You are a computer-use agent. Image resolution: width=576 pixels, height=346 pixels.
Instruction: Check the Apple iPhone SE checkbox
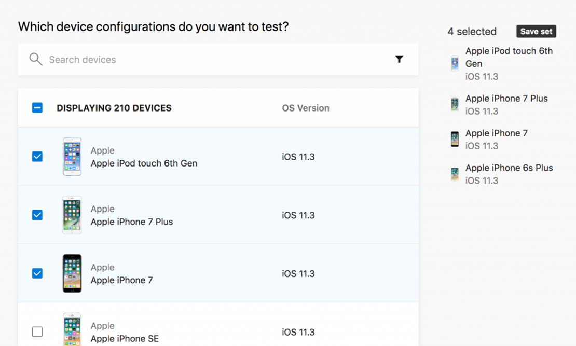(37, 331)
